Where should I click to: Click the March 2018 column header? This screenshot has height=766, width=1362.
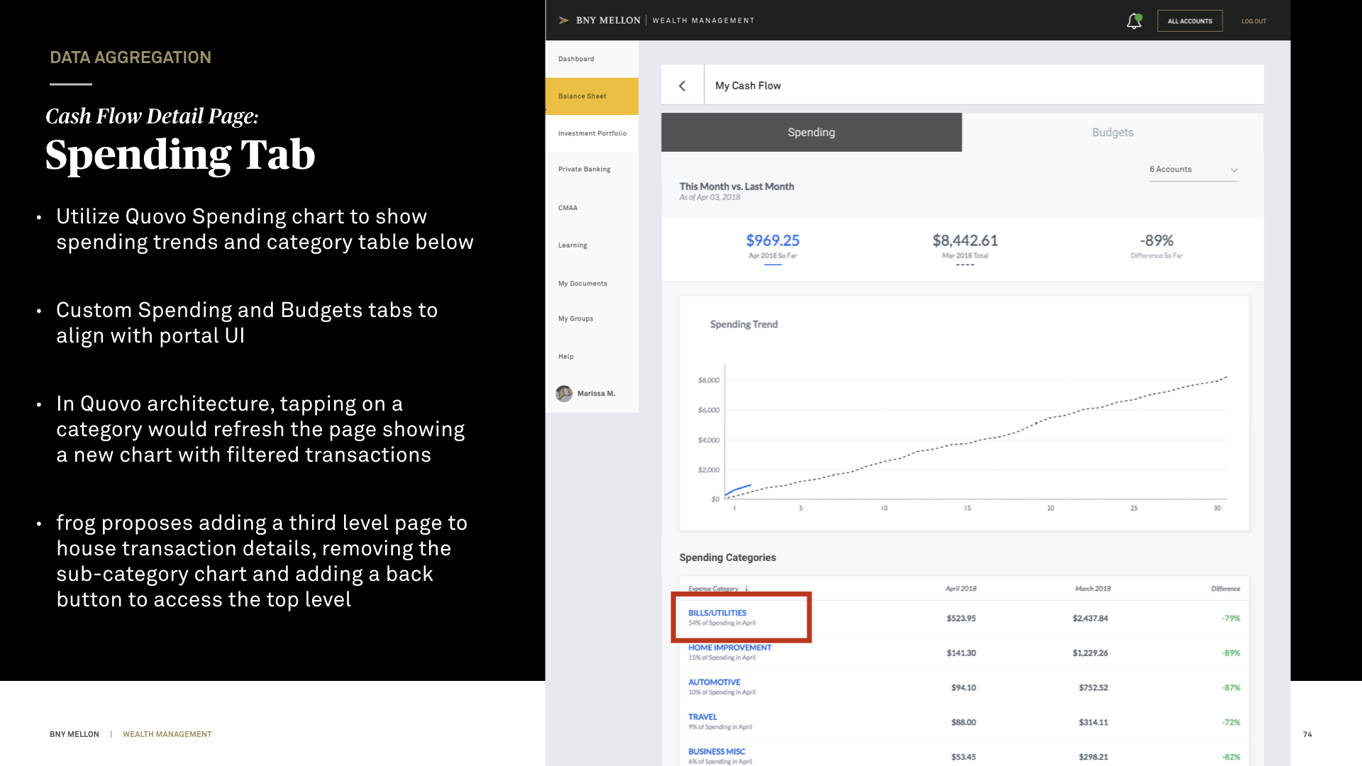click(x=1092, y=589)
